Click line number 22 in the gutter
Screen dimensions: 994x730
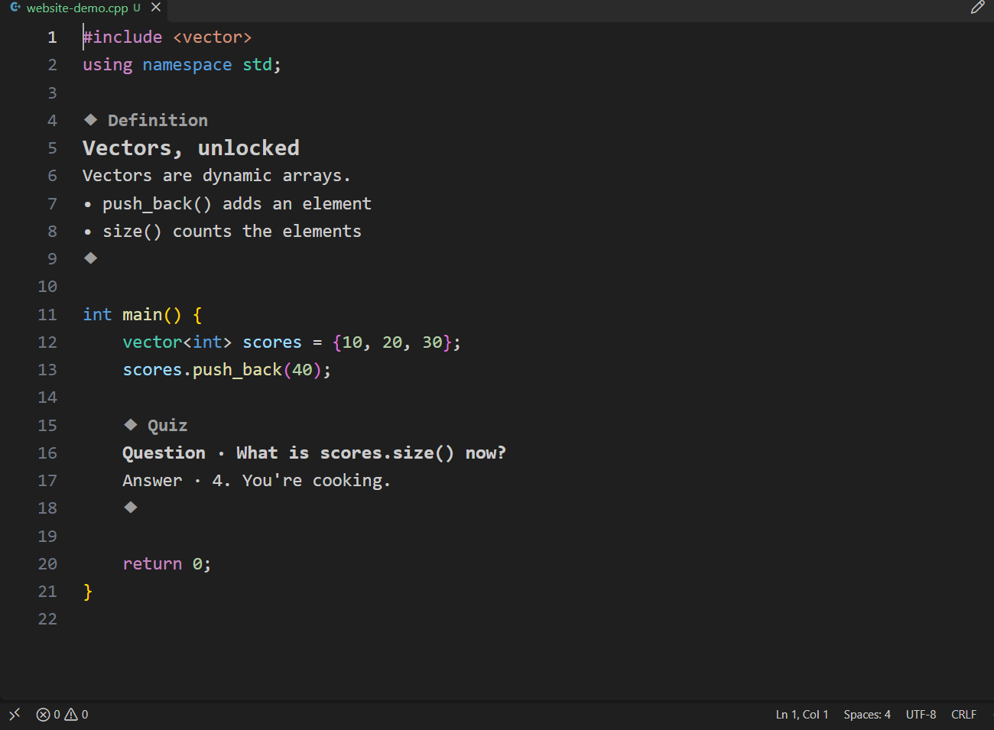[47, 619]
